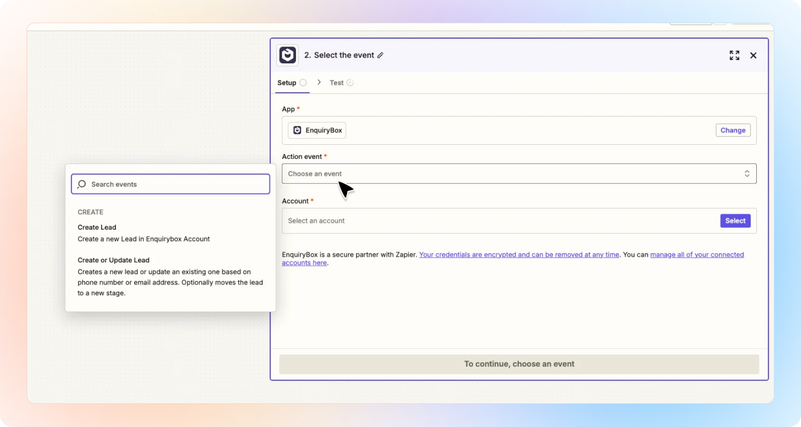Click the EnquiryBox app chip
This screenshot has width=801, height=427.
coord(317,130)
